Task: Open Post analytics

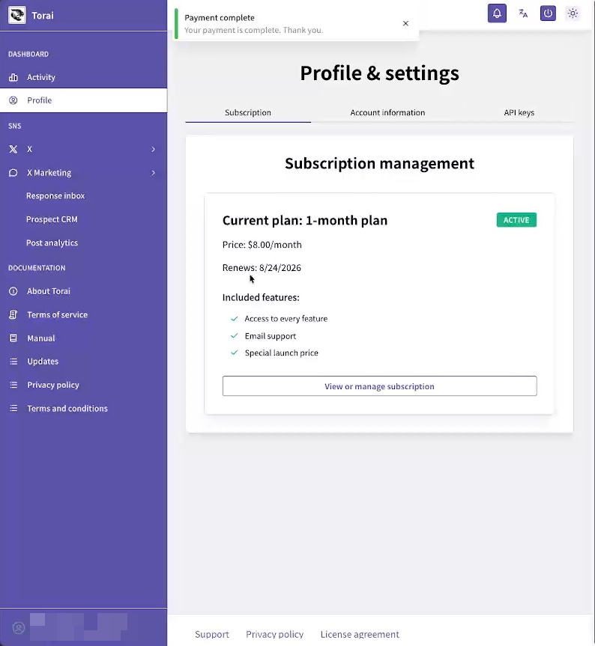Action: click(52, 243)
